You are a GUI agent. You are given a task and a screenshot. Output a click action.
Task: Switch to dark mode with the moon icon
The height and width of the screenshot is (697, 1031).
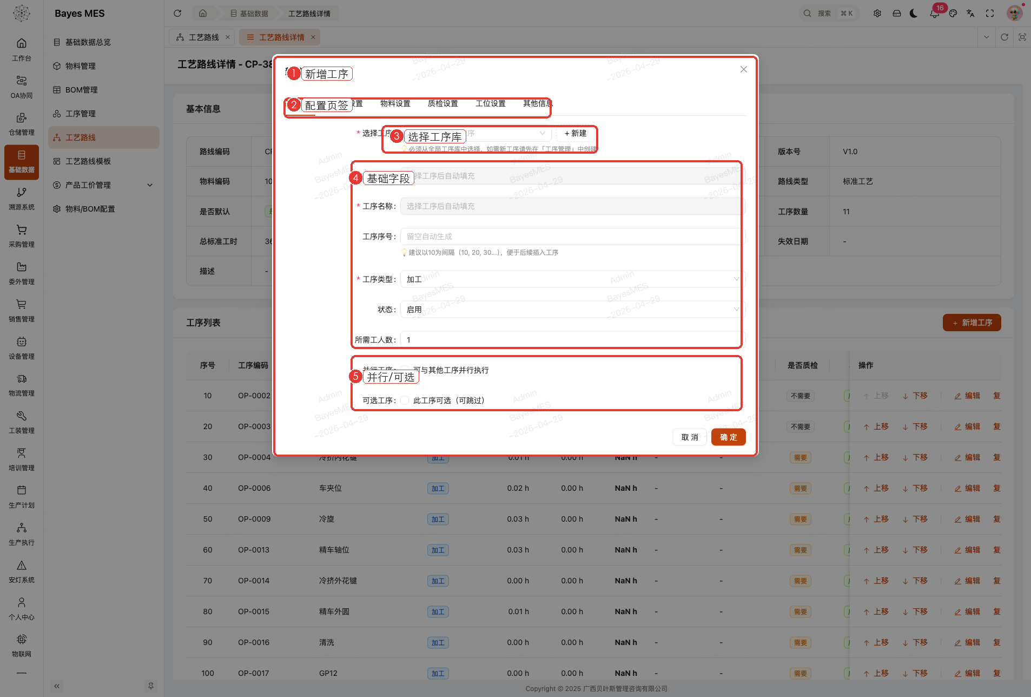(x=914, y=14)
